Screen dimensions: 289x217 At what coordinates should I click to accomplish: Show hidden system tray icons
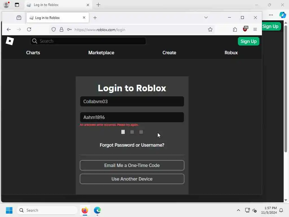coord(238,210)
